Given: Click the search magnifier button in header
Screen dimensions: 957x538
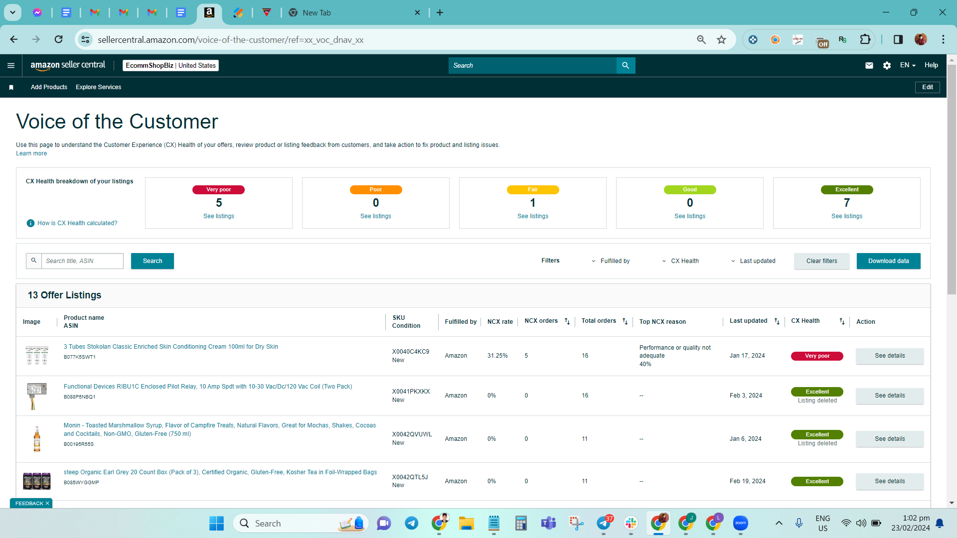Looking at the screenshot, I should [626, 65].
